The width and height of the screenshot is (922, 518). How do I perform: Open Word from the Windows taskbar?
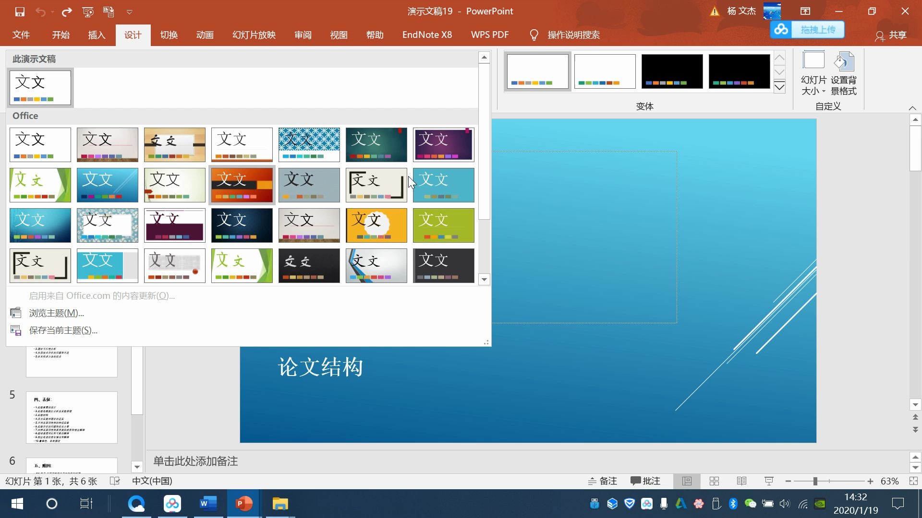click(x=208, y=504)
